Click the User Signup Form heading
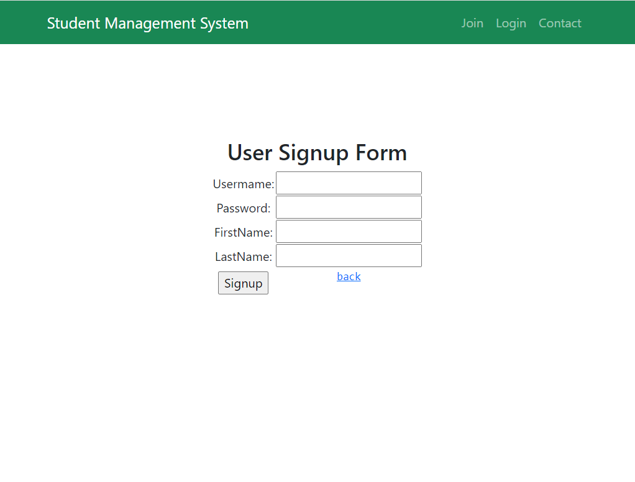This screenshot has height=482, width=635. click(317, 153)
